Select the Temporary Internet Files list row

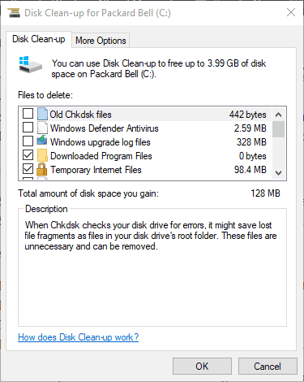pos(145,170)
